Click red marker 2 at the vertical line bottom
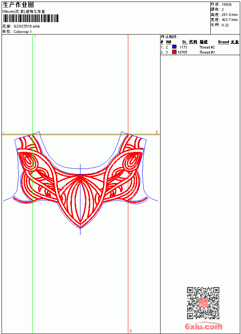The width and height of the screenshot is (241, 334). click(131, 331)
